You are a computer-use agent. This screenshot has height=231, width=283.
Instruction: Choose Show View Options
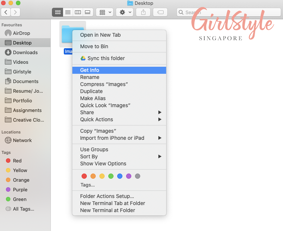[119, 164]
